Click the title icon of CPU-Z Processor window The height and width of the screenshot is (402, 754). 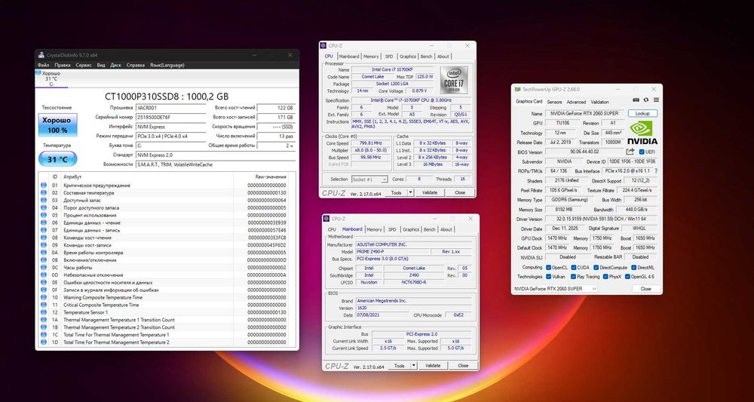tap(323, 46)
